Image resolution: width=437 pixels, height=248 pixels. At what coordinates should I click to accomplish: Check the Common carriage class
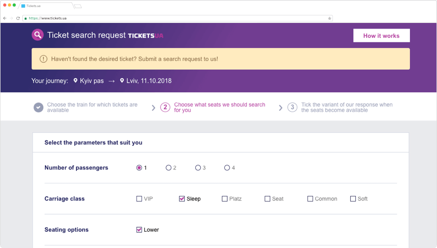coord(310,199)
